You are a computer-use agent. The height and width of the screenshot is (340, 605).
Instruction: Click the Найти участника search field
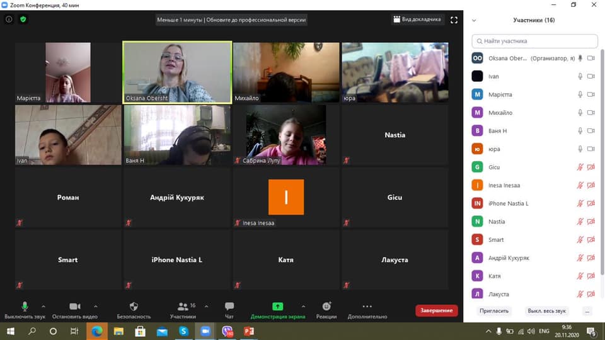(534, 41)
